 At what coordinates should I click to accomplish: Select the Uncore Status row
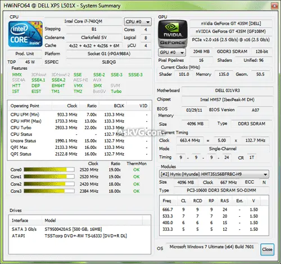pyautogui.click(x=79, y=141)
